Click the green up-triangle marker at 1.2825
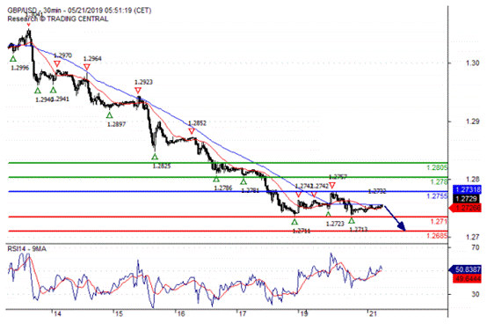 click(x=155, y=157)
